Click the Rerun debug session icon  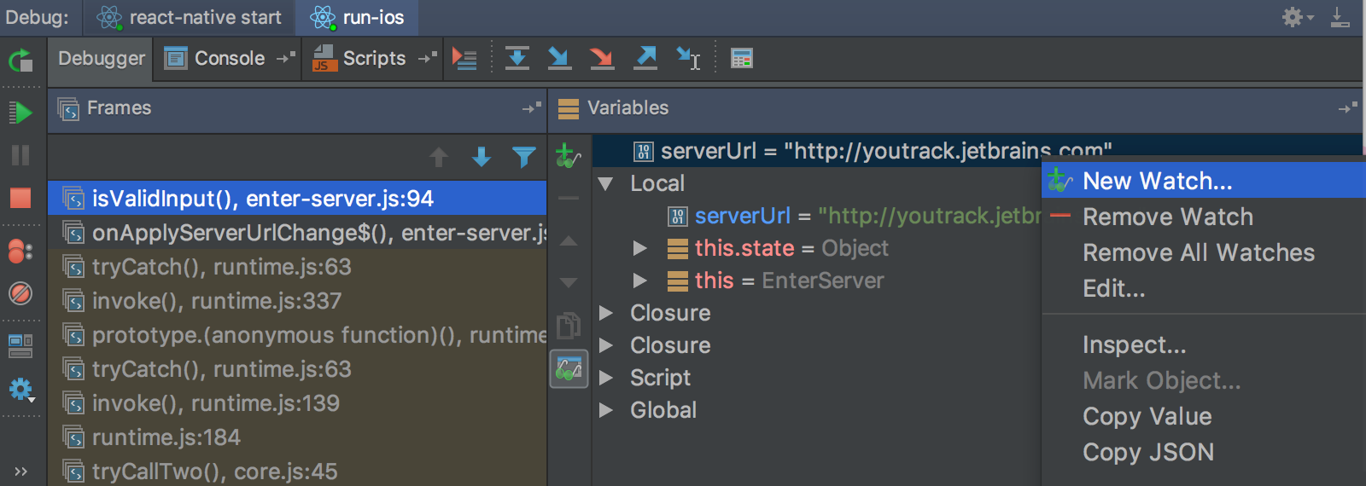click(20, 61)
